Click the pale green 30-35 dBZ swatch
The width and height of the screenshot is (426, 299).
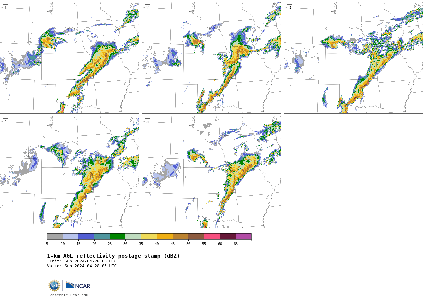coord(133,237)
